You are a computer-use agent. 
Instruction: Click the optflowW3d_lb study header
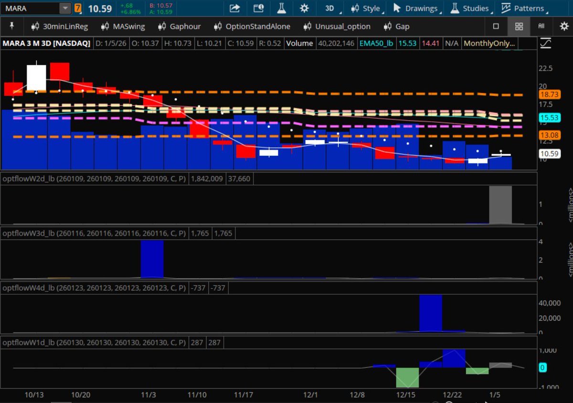click(x=95, y=233)
